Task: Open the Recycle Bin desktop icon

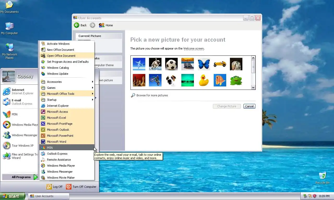Action: point(323,178)
